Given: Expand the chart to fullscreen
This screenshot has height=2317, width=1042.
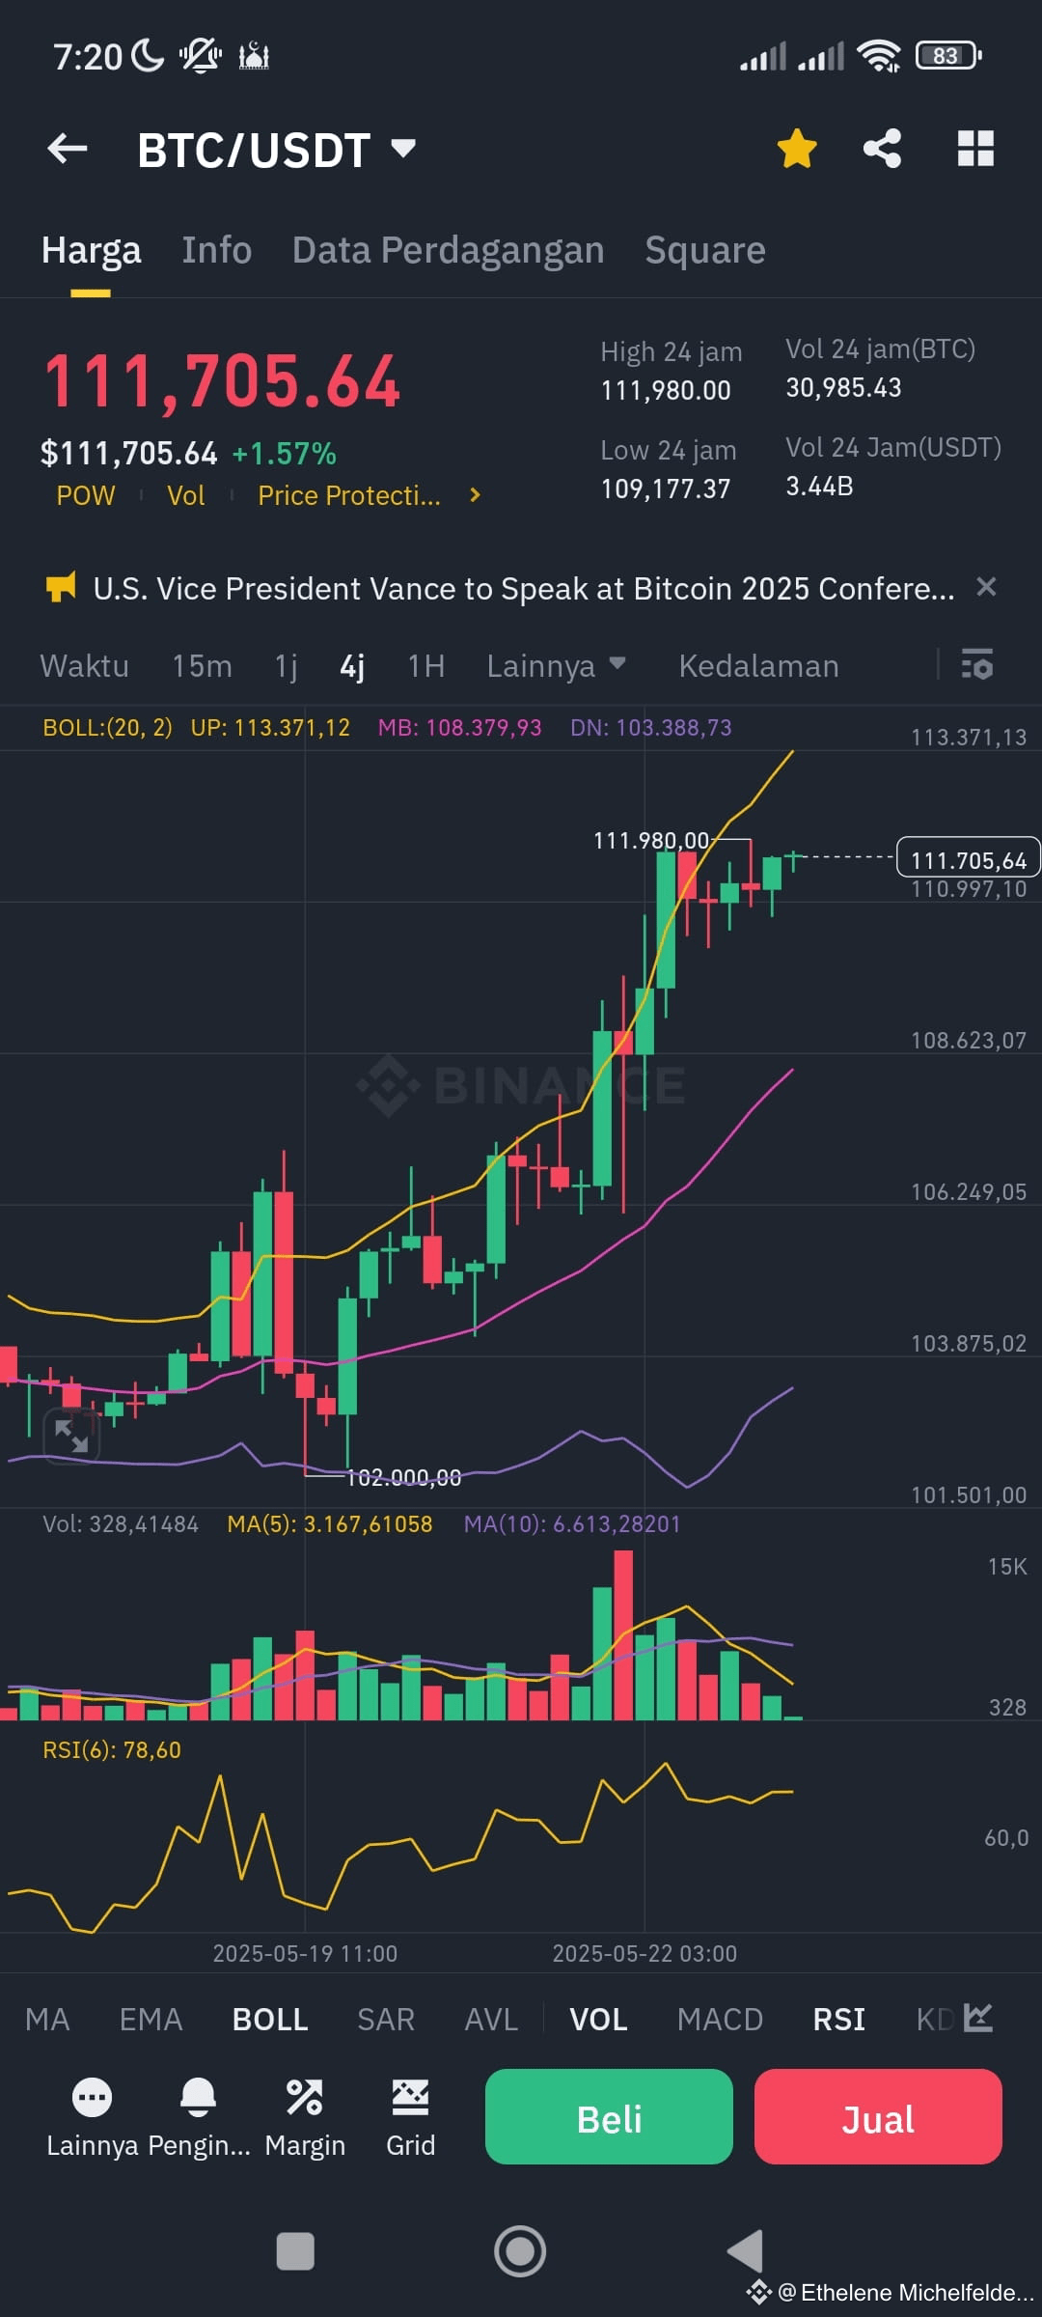Looking at the screenshot, I should 71,1436.
